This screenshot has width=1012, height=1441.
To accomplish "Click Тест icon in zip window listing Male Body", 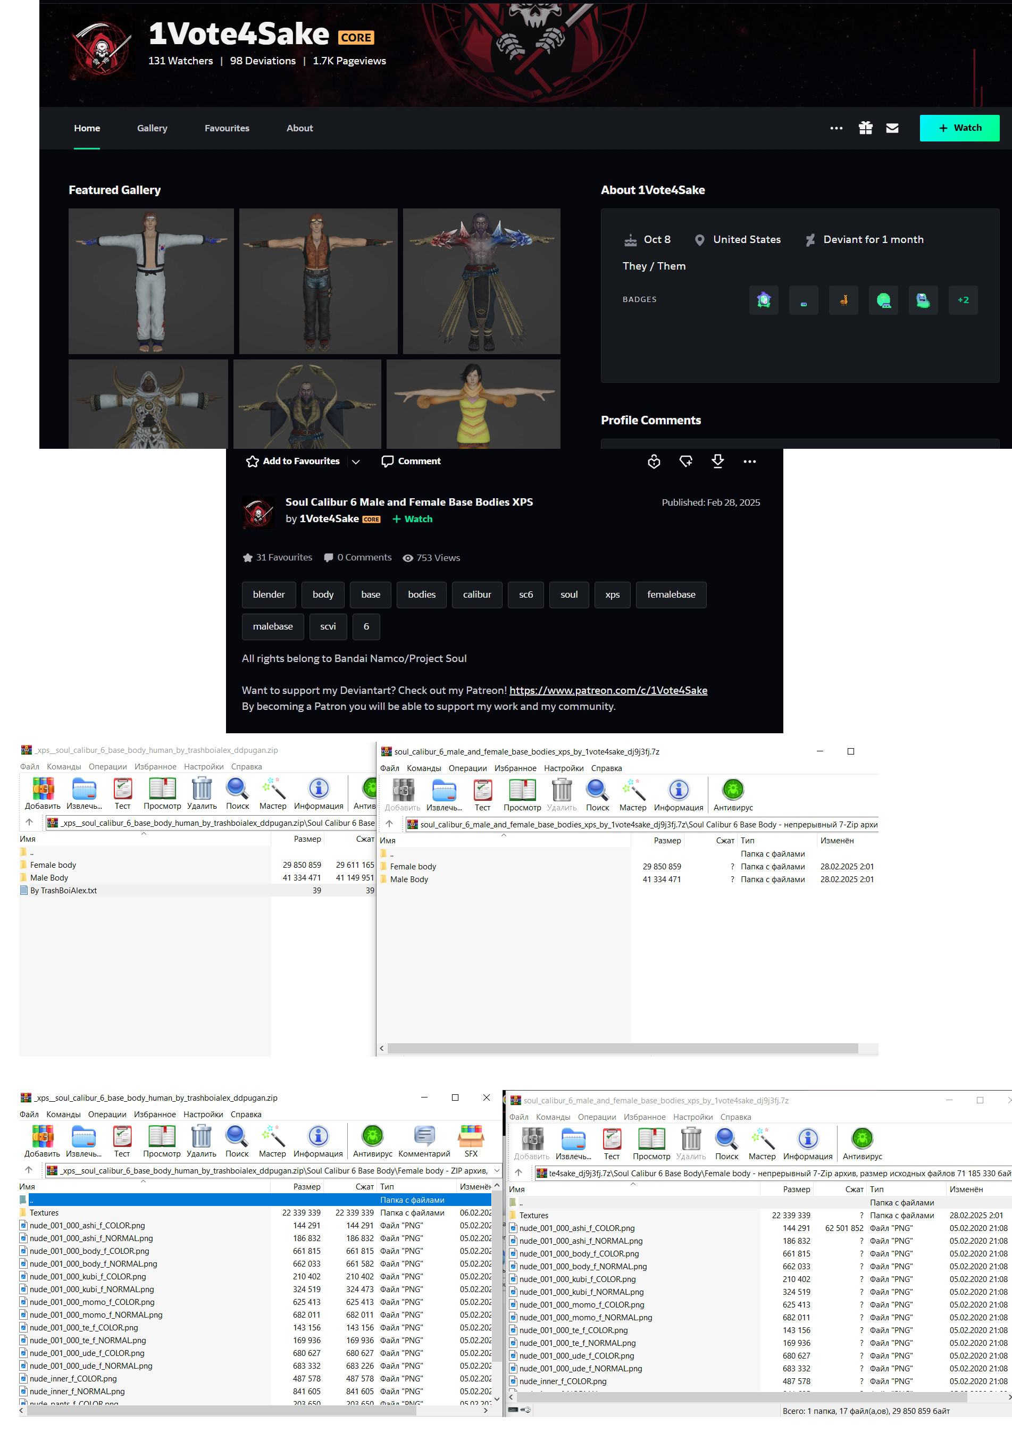I will 122,794.
